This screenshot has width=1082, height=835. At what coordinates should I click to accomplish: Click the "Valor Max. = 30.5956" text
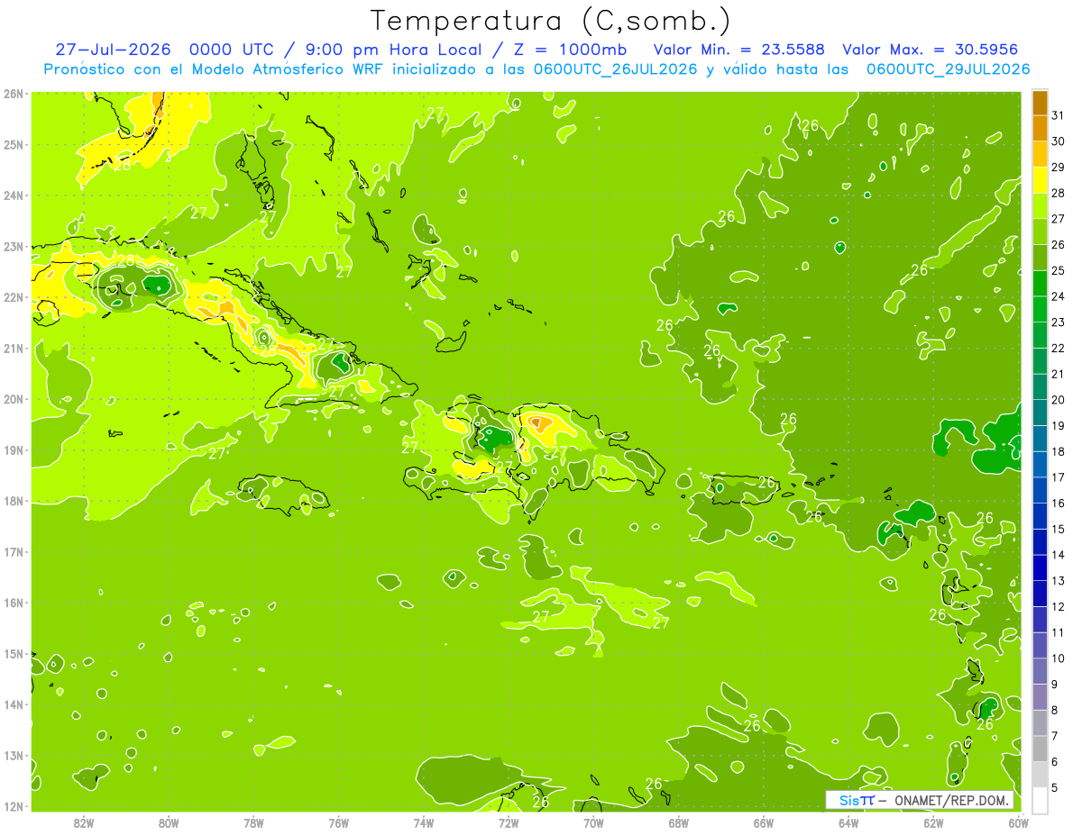(931, 50)
